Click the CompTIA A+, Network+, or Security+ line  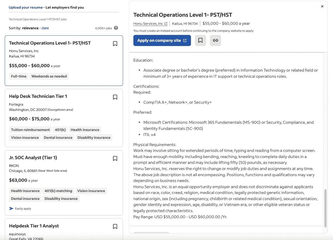click(x=178, y=102)
